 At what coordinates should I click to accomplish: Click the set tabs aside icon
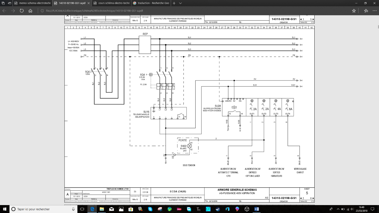[10, 3]
